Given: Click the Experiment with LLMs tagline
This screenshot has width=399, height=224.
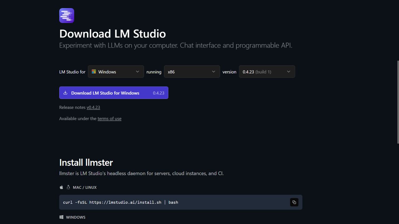Looking at the screenshot, I should [x=176, y=45].
